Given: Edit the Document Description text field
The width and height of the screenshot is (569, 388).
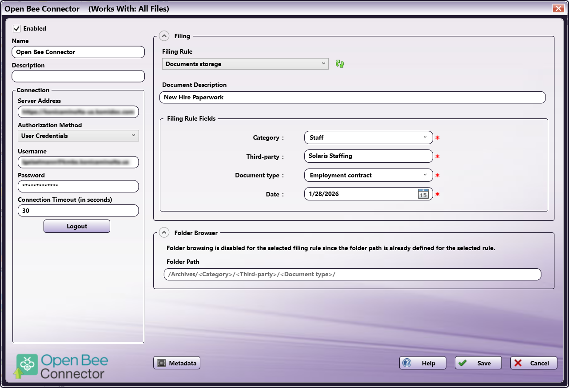Looking at the screenshot, I should (x=352, y=97).
